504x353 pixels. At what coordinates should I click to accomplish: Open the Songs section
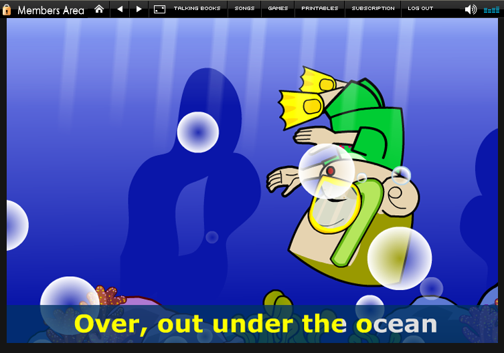coord(244,9)
